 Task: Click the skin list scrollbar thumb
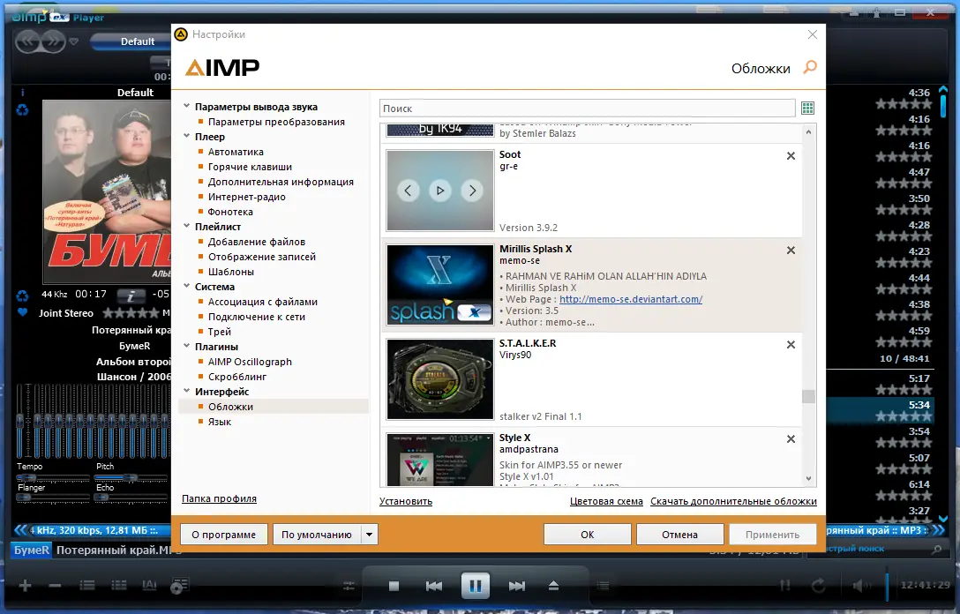[x=808, y=397]
